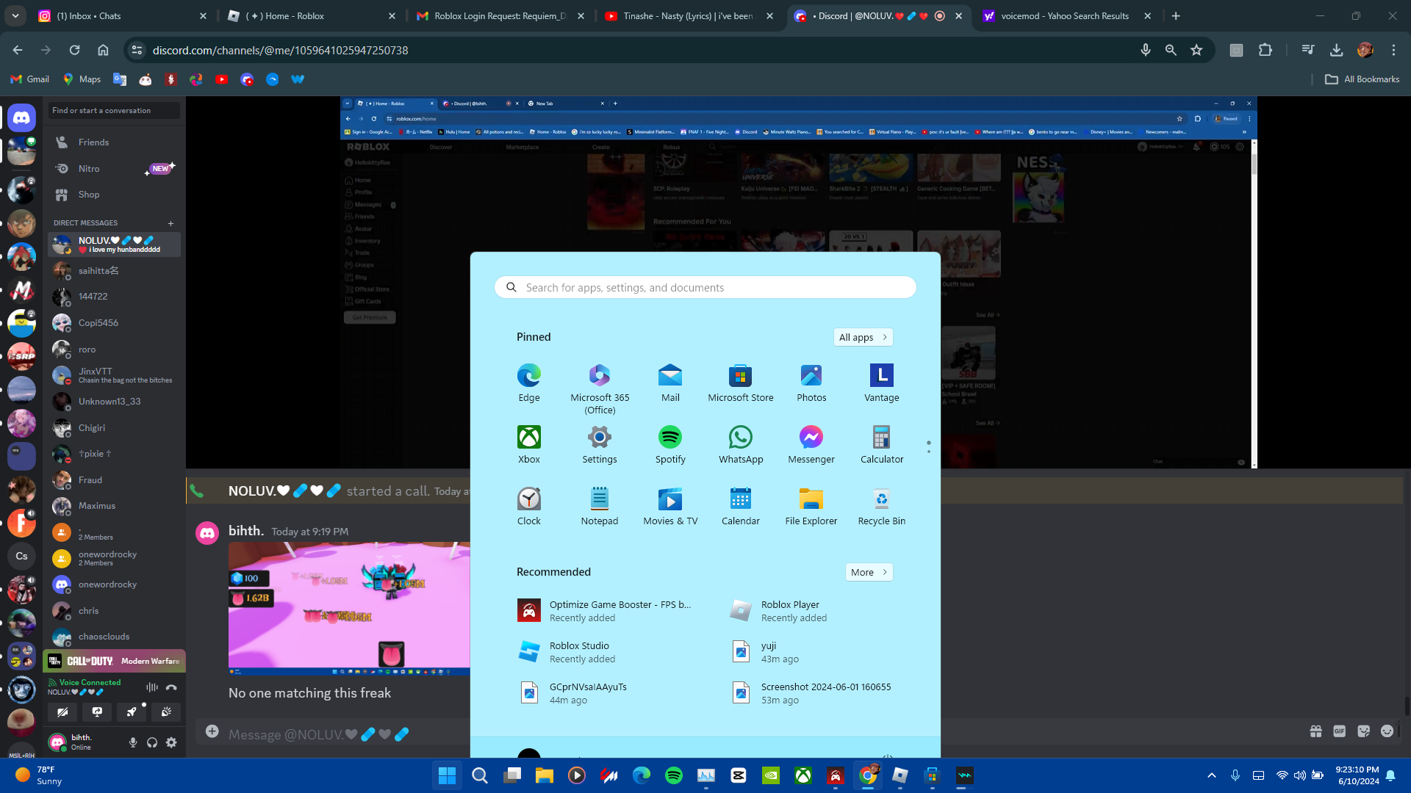Mute microphone next to bihth. username
This screenshot has width=1411, height=793.
(x=133, y=742)
